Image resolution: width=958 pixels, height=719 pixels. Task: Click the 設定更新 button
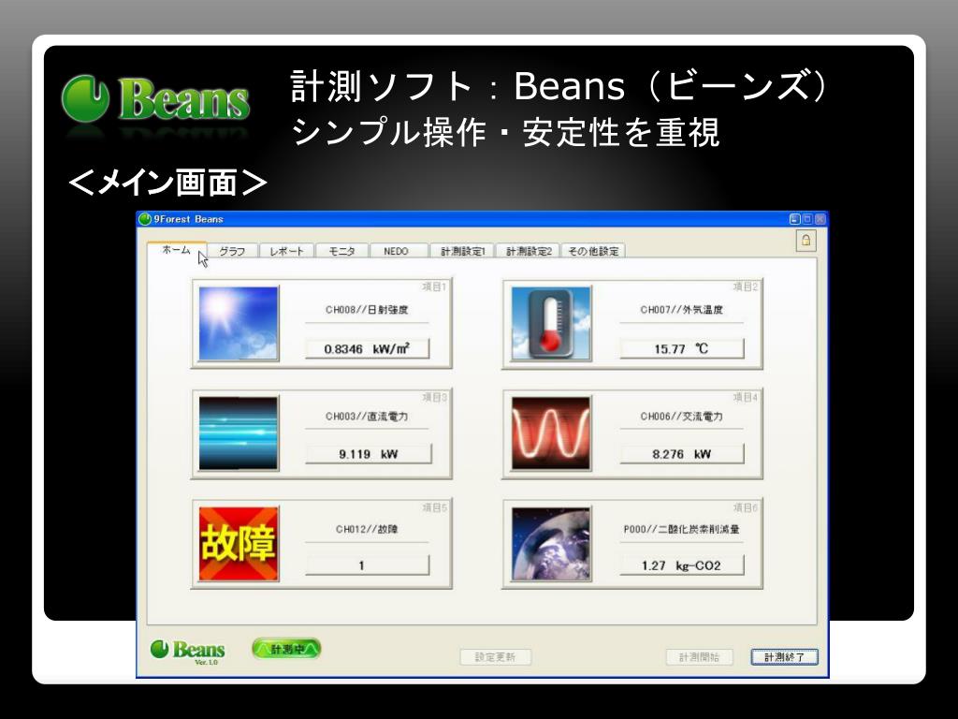click(x=495, y=656)
